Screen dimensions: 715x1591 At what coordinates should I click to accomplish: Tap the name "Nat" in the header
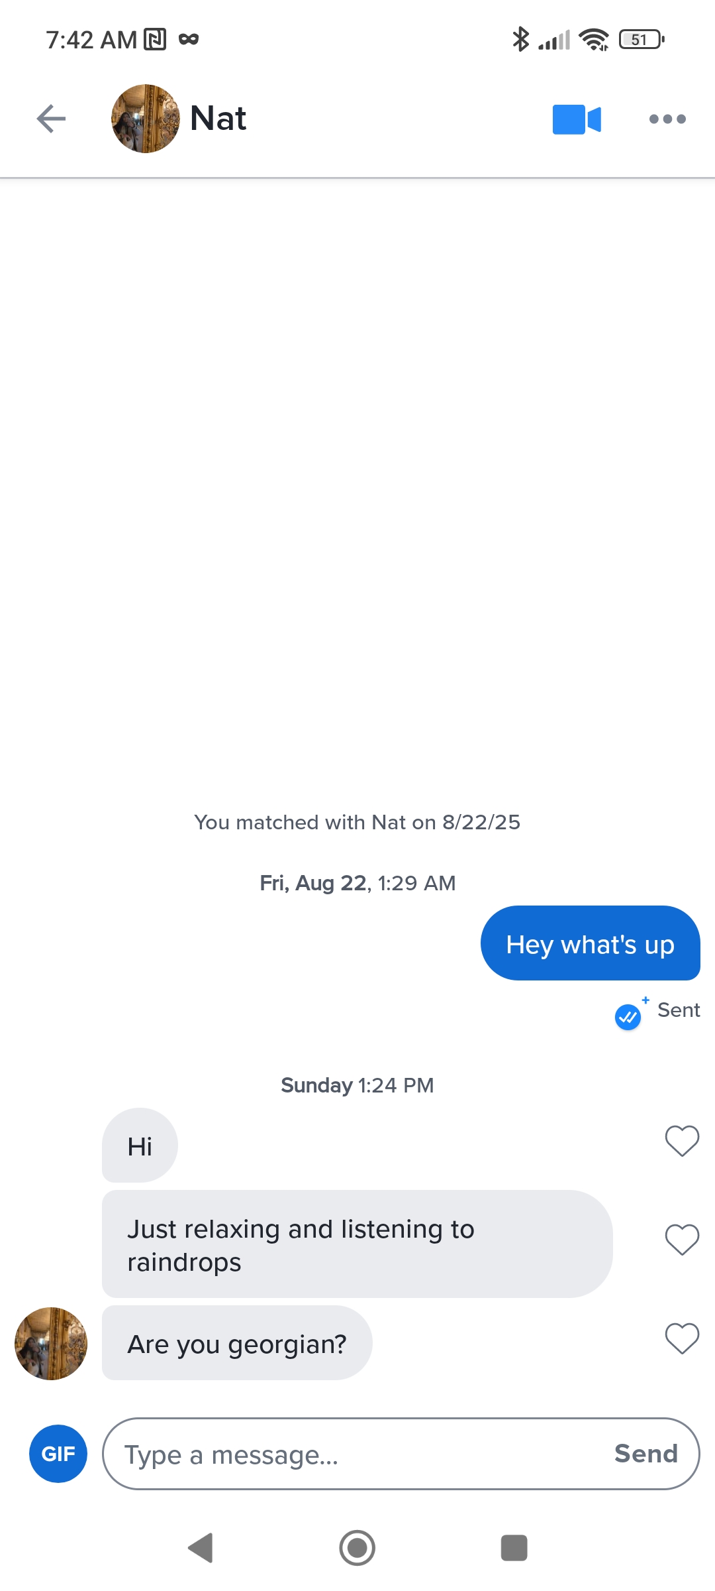(x=218, y=119)
